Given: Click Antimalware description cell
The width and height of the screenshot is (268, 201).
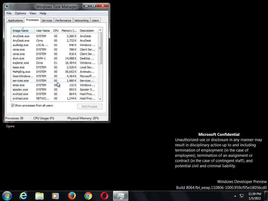Looking at the screenshot, I should 87,72.
